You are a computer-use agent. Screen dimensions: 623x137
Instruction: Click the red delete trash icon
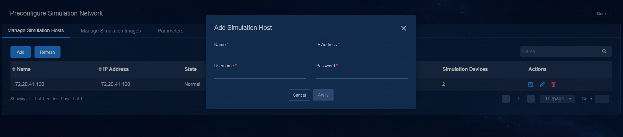pos(553,84)
